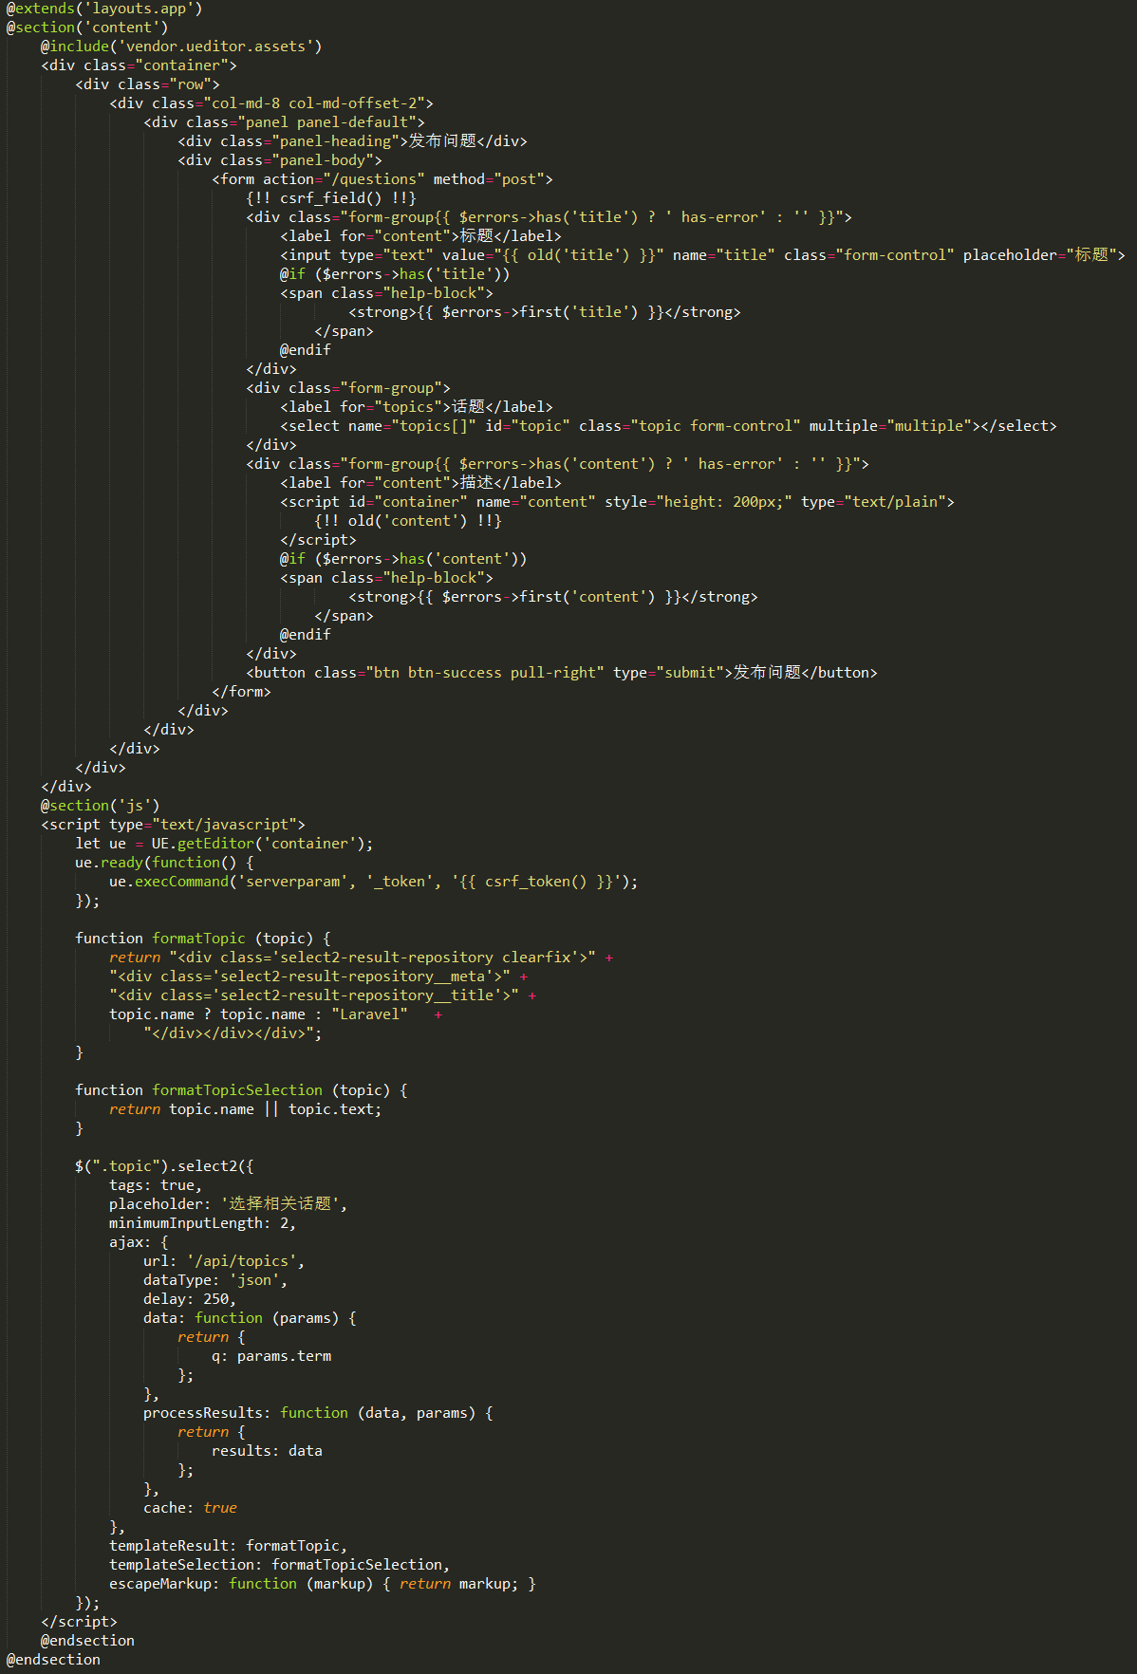Click the line containing "Laravel"

coord(275,1014)
